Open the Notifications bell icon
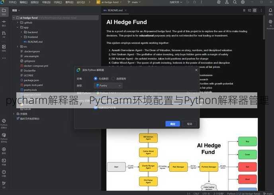 tap(270, 10)
